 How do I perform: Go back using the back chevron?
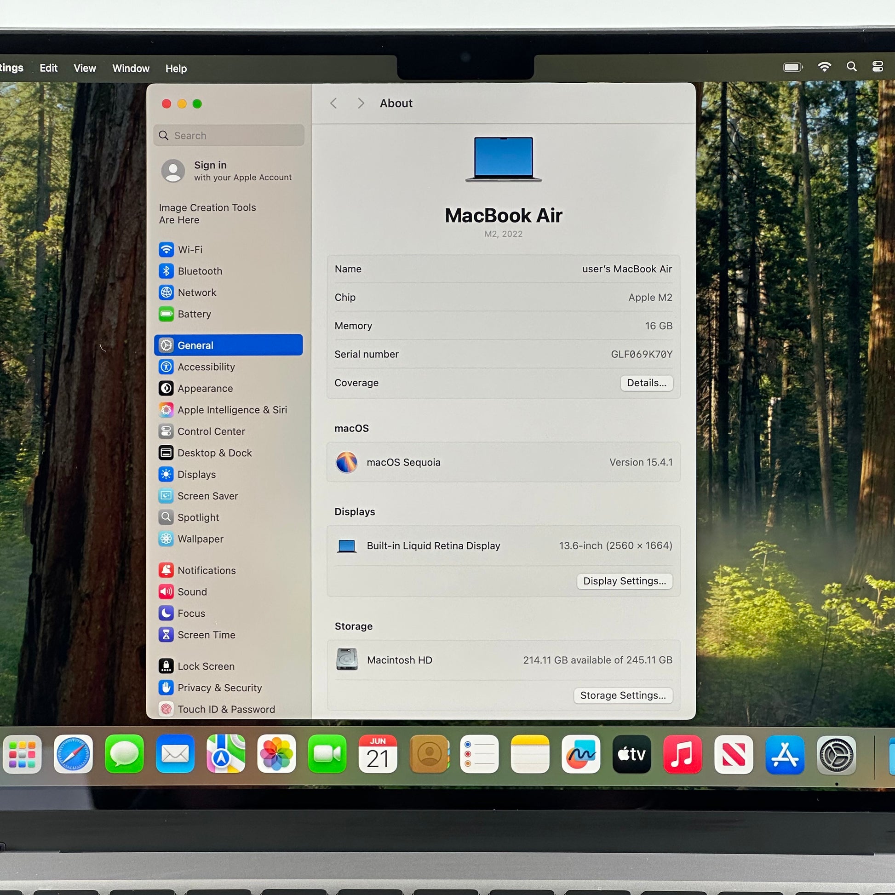(x=333, y=103)
